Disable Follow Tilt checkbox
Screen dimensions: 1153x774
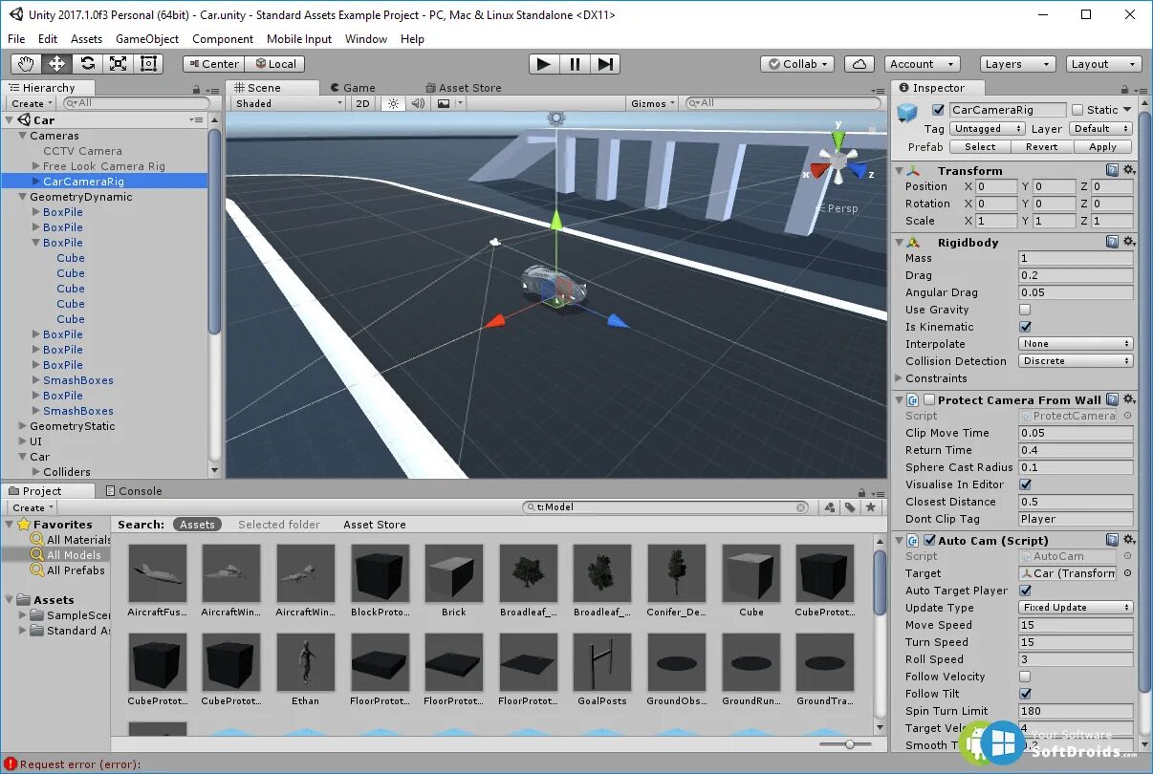point(1025,694)
